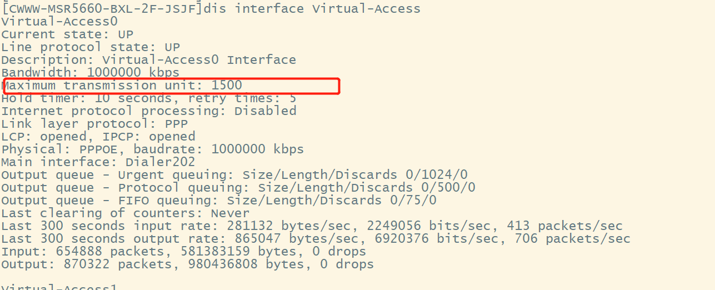Click the 'LCP: opened, IPCP: opened' line

pyautogui.click(x=98, y=137)
